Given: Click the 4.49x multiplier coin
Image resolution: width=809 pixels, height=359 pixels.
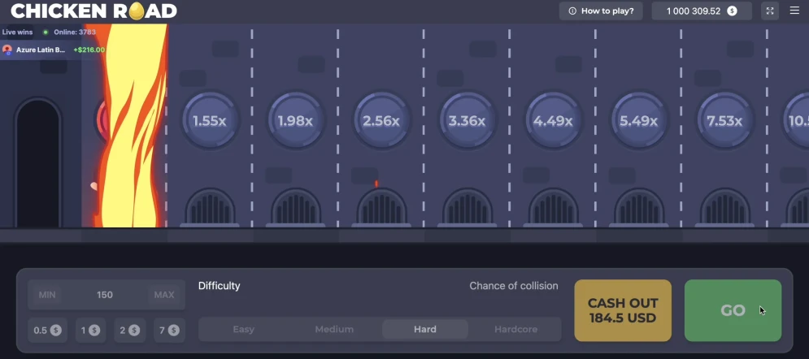Looking at the screenshot, I should (x=553, y=120).
